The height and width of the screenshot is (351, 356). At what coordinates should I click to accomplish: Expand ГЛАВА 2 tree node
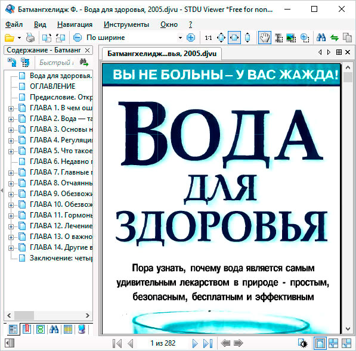click(x=11, y=119)
